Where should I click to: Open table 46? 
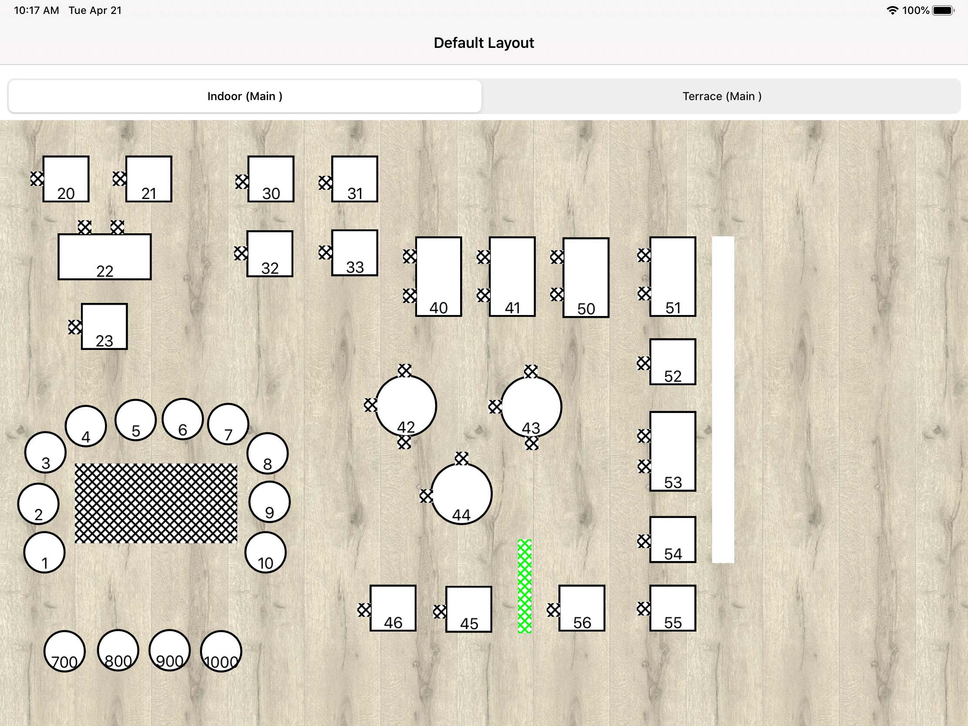pos(393,608)
